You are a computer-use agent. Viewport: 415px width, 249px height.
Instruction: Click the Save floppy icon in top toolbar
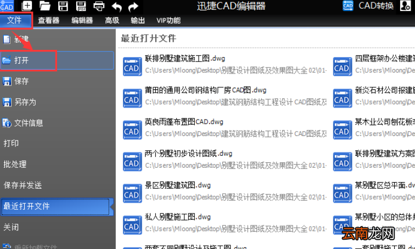pyautogui.click(x=63, y=6)
